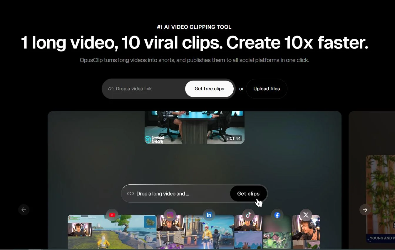Screen dimensions: 395x250
Task: Advance to the next carousel slide arrow
Action: (365, 210)
